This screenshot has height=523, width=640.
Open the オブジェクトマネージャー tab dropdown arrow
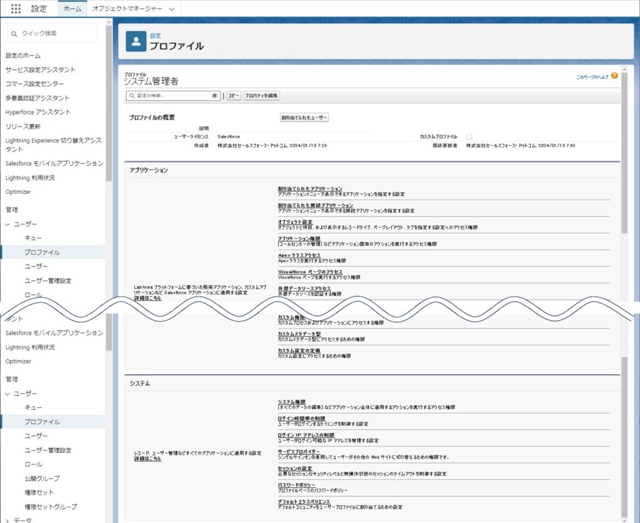171,9
